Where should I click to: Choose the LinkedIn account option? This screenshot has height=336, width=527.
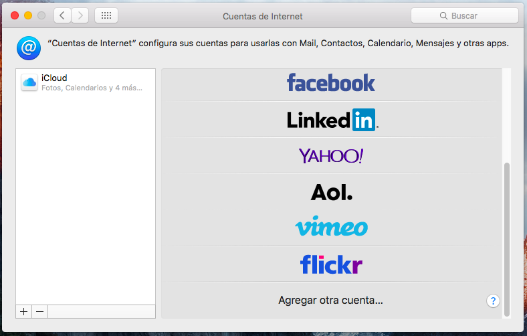tap(332, 120)
